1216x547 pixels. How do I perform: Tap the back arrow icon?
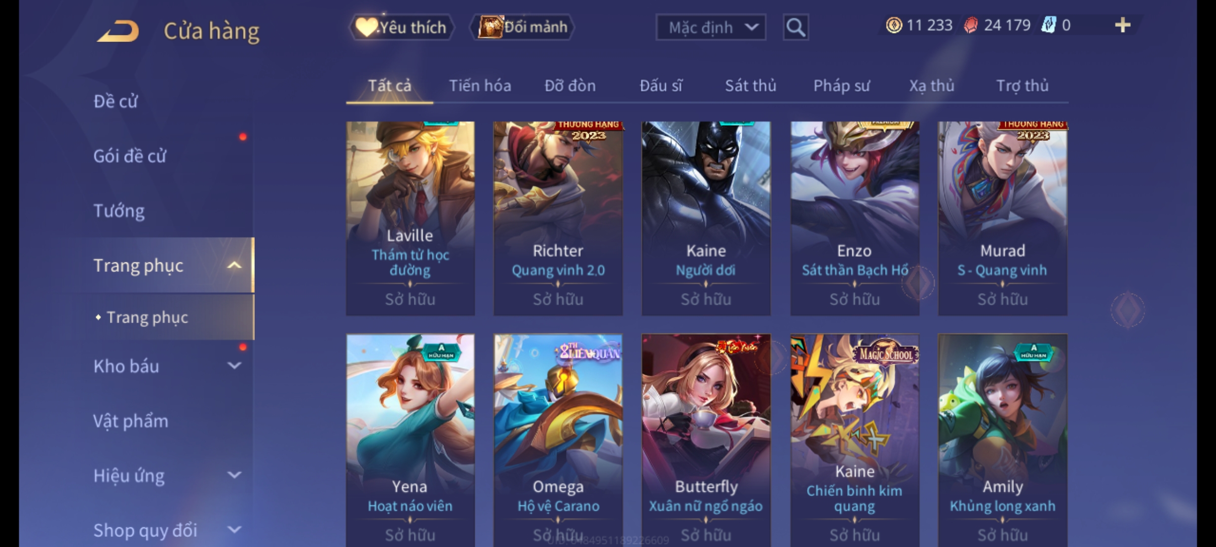tap(119, 31)
